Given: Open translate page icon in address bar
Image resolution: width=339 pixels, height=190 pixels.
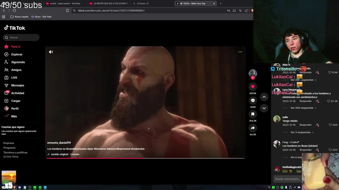Looking at the screenshot, I should click(240, 11).
